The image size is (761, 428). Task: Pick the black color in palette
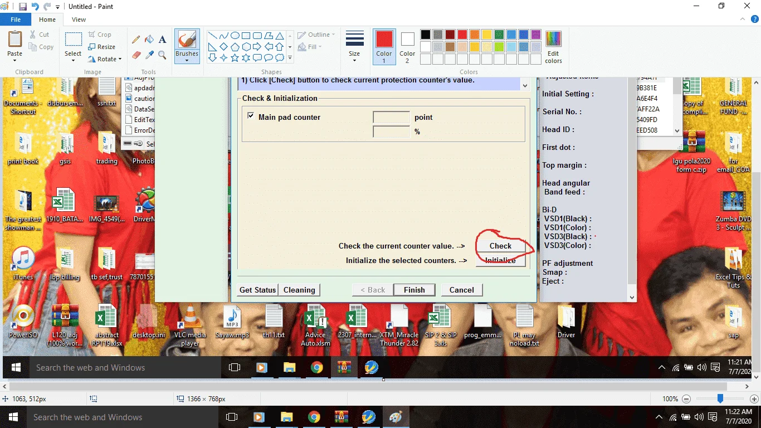pyautogui.click(x=426, y=35)
